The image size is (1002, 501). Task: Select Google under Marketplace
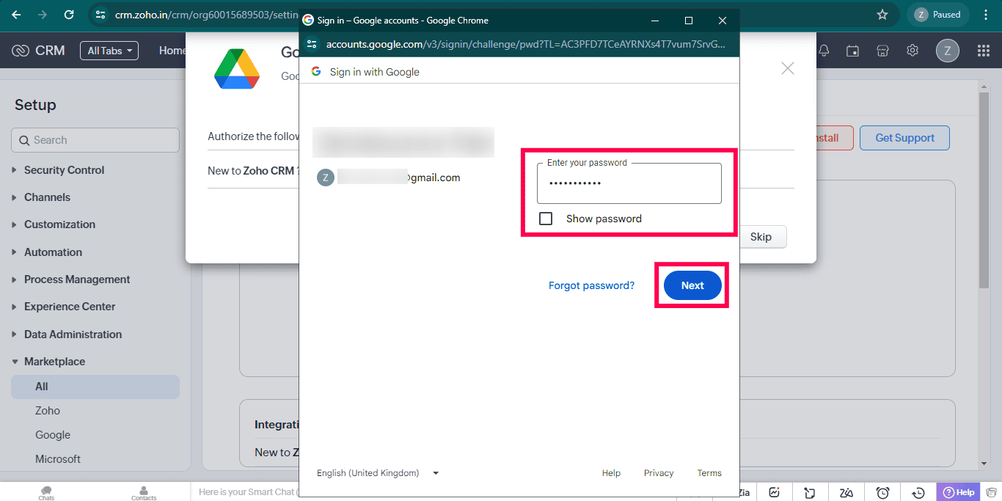click(x=53, y=435)
